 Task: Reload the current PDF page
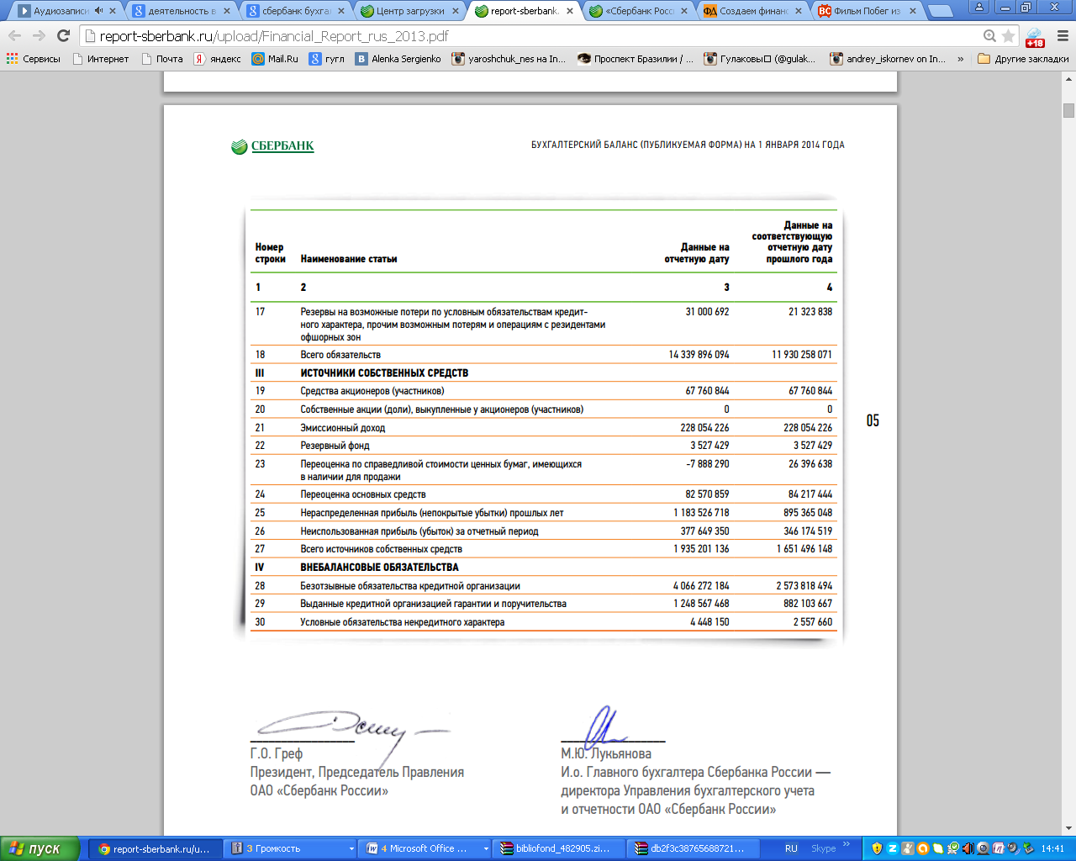point(63,36)
